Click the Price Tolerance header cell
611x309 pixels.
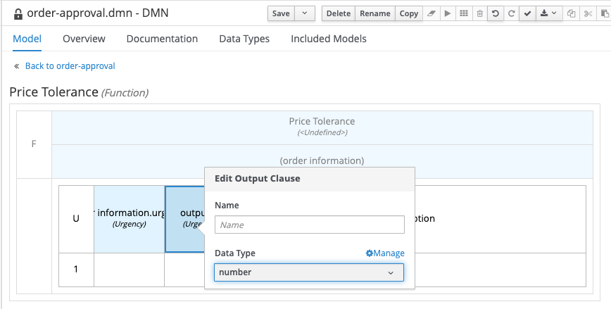click(322, 127)
